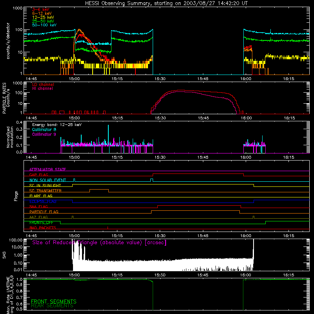Select the cyan 50-100 keV legend label

pyautogui.click(x=44, y=25)
